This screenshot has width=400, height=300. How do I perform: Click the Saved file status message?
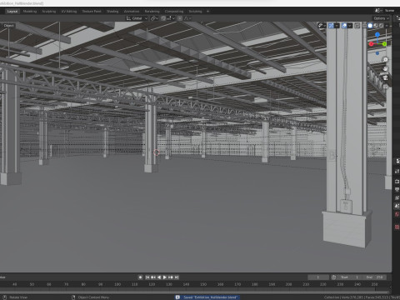coord(207,297)
